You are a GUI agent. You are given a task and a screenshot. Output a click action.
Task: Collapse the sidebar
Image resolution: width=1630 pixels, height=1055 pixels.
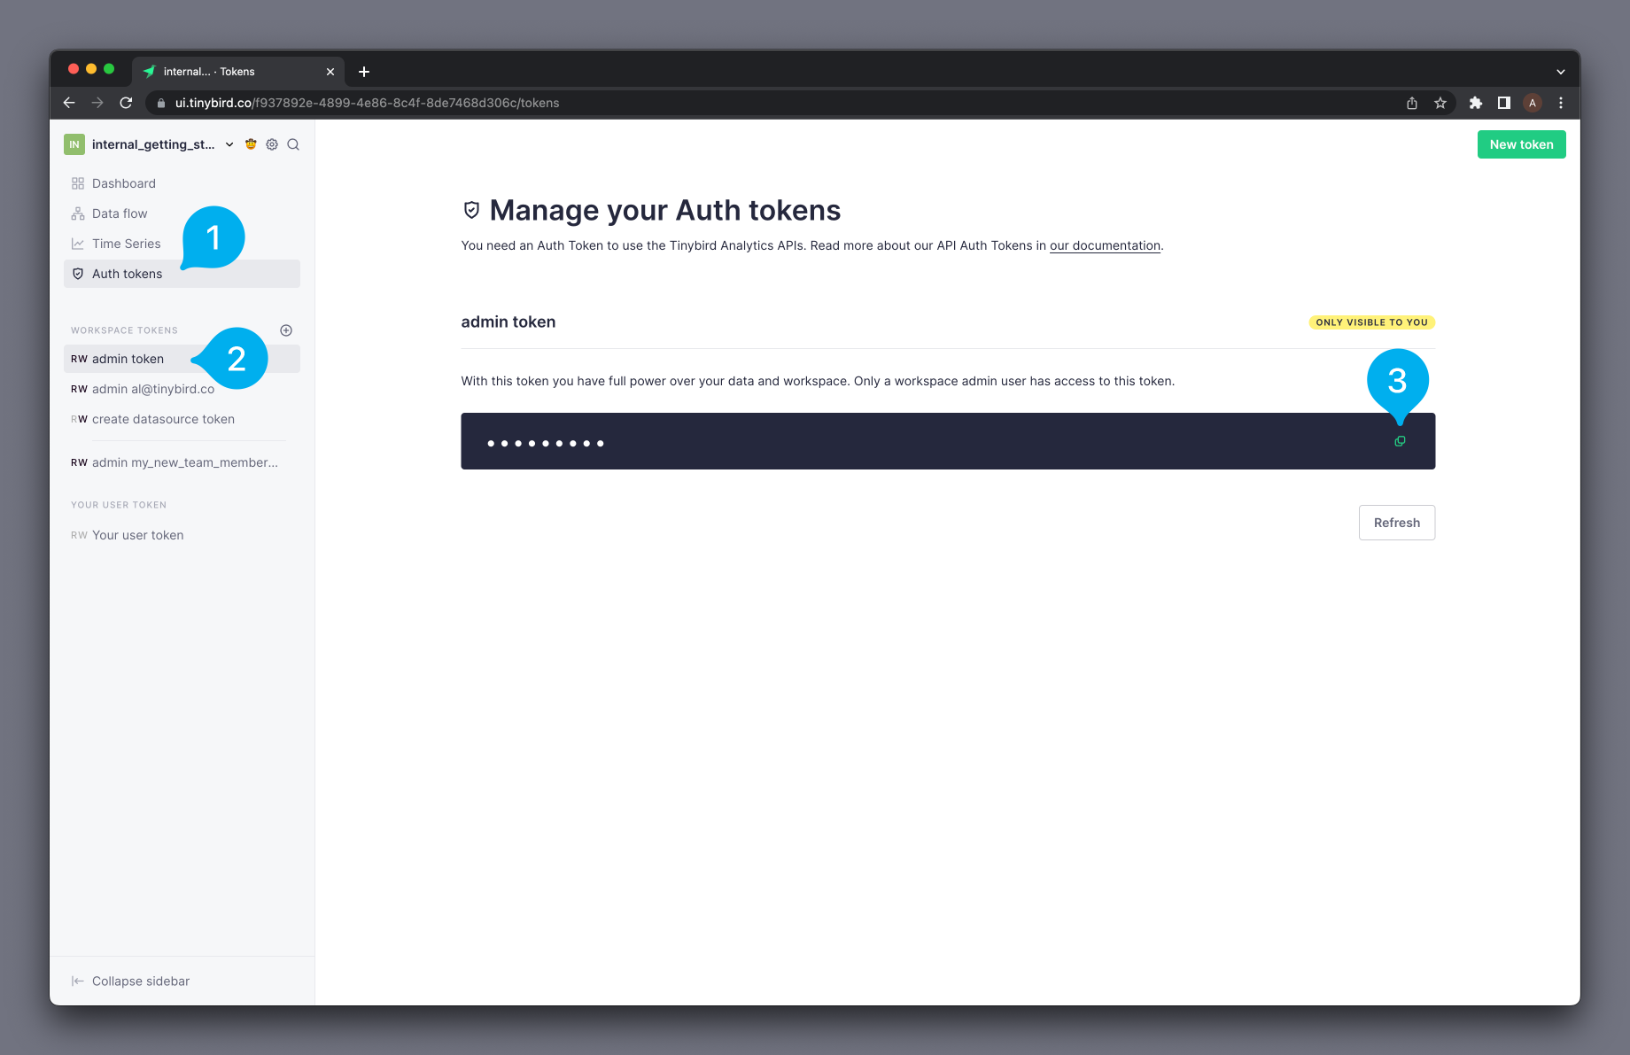[x=131, y=981]
